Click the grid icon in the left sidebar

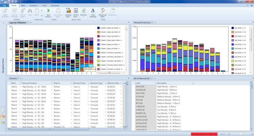tap(3, 111)
